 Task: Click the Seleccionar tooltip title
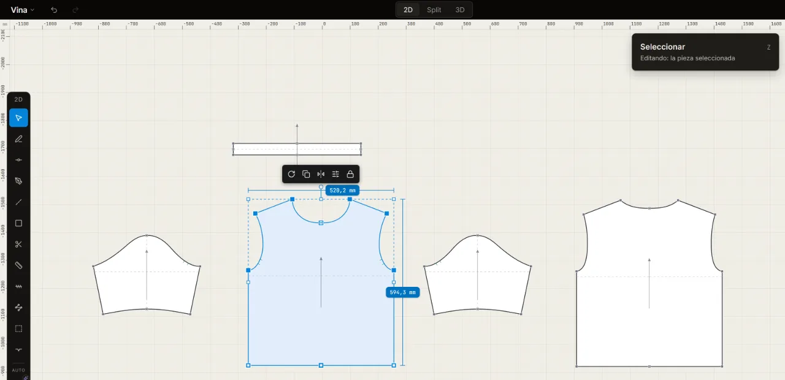pos(662,47)
